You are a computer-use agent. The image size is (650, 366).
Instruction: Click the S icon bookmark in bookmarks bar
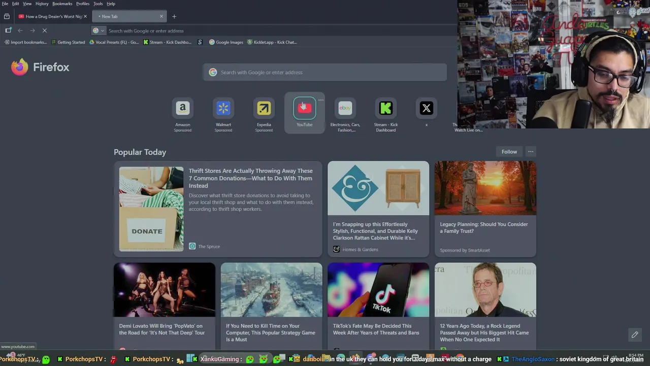(200, 42)
